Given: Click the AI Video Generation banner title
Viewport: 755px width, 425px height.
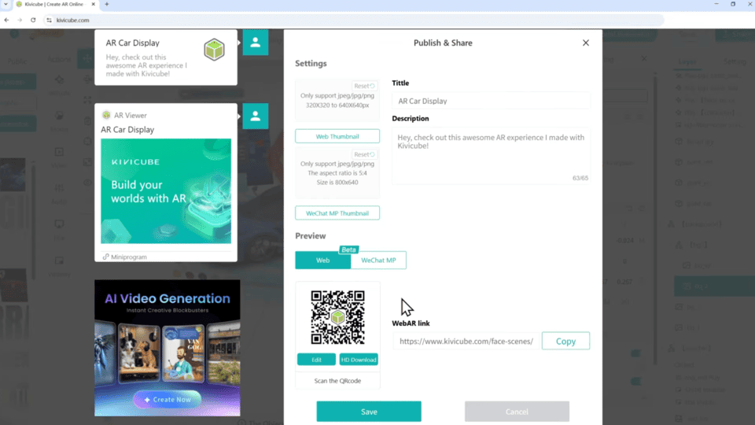Looking at the screenshot, I should (167, 299).
